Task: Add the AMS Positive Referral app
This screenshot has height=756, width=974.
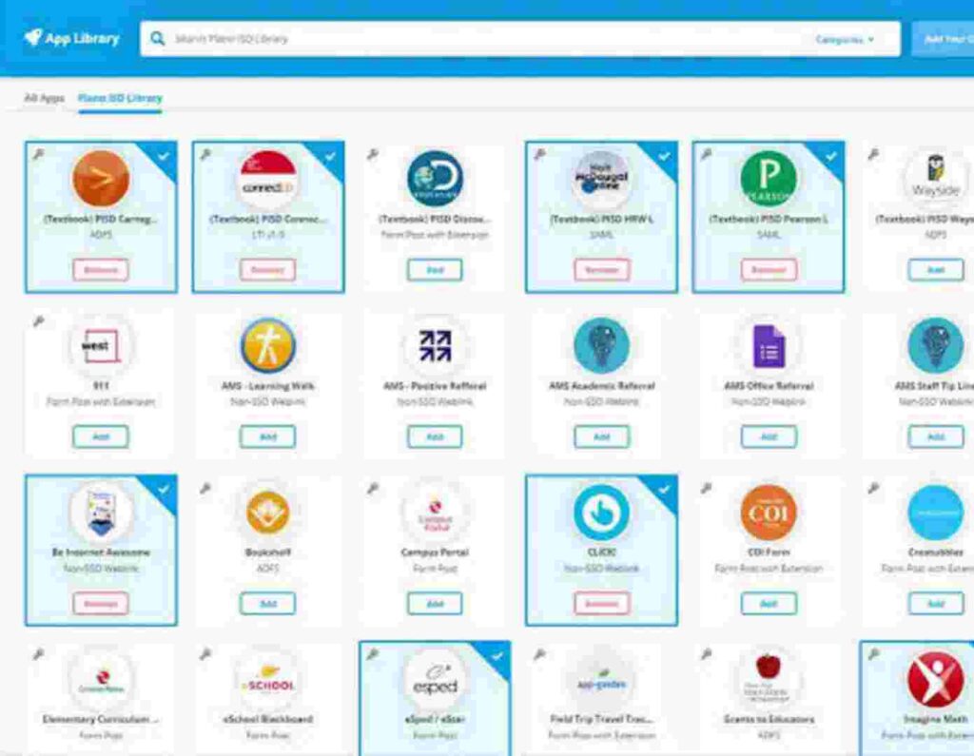Action: coord(435,436)
